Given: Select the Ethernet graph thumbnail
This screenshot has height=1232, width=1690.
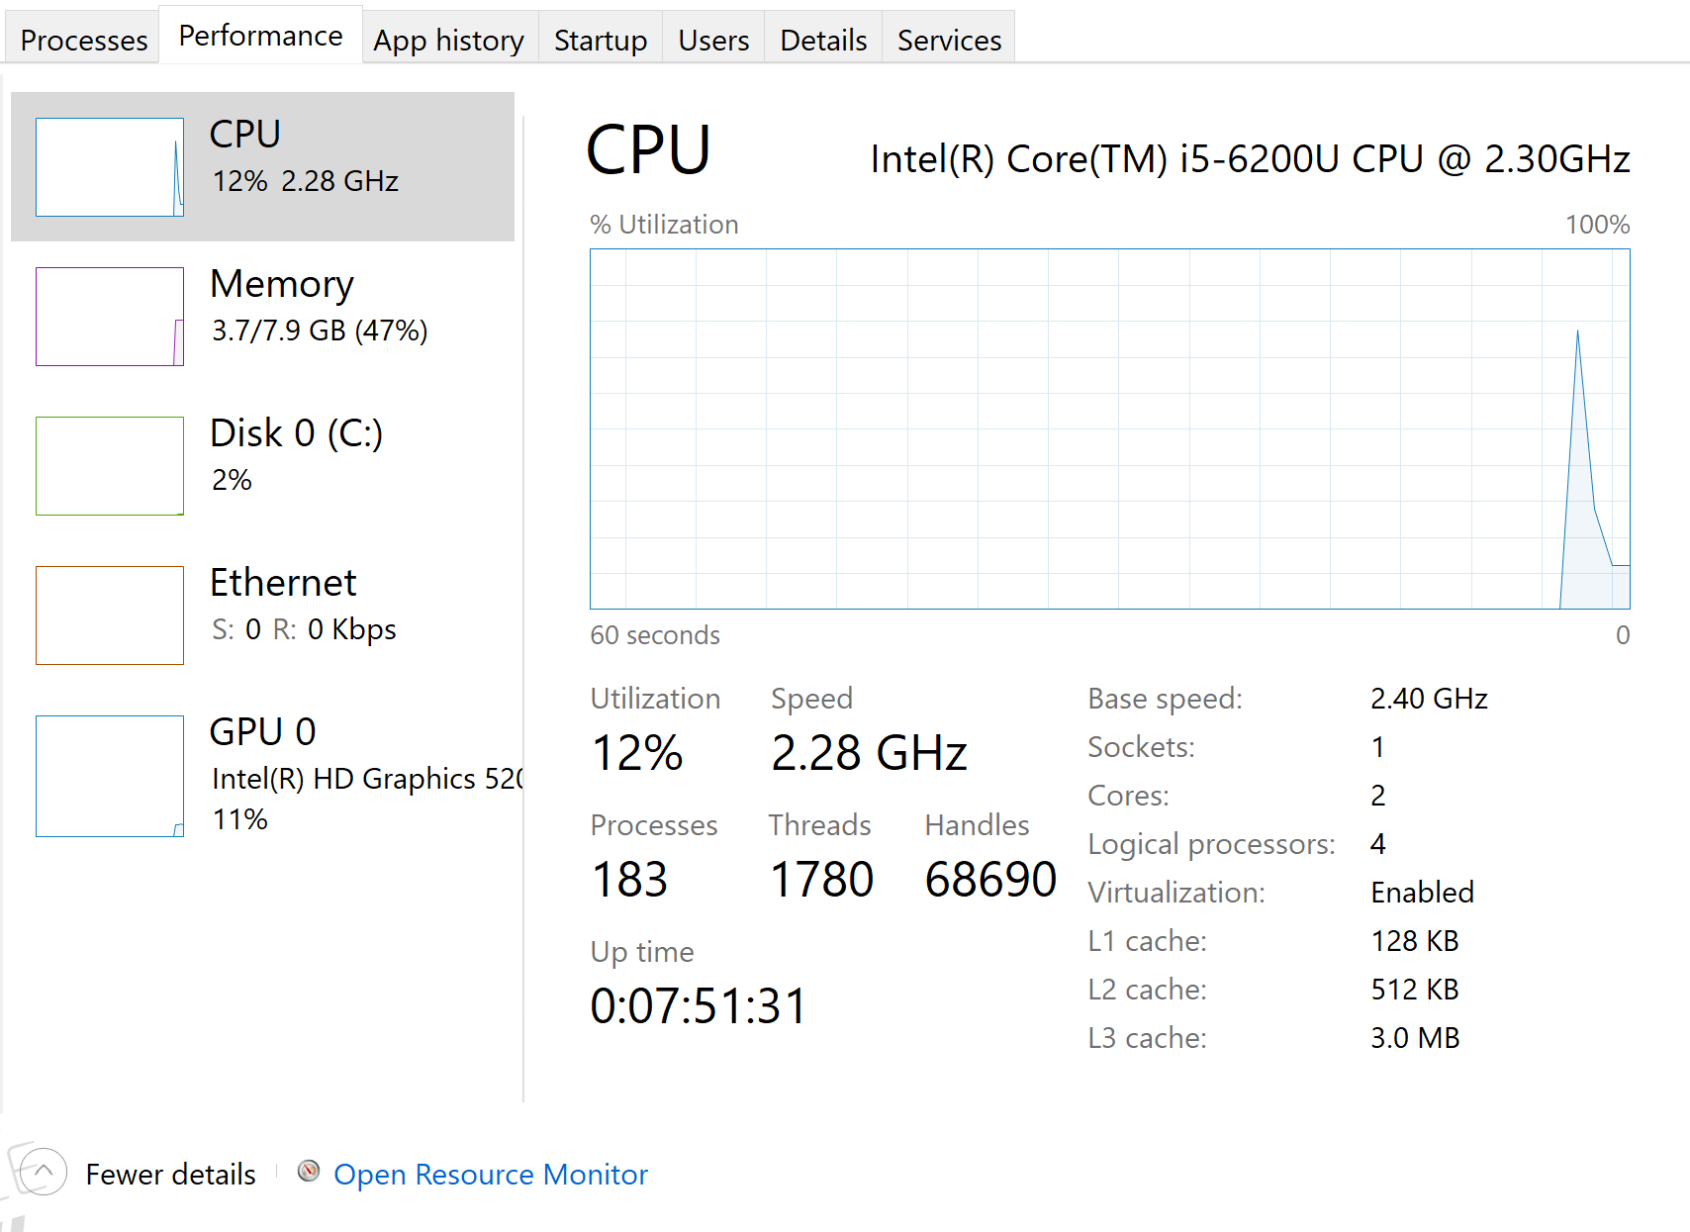Looking at the screenshot, I should 110,616.
